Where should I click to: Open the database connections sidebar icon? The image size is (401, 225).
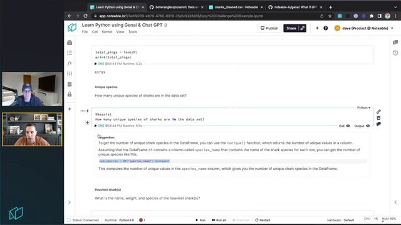(x=70, y=84)
